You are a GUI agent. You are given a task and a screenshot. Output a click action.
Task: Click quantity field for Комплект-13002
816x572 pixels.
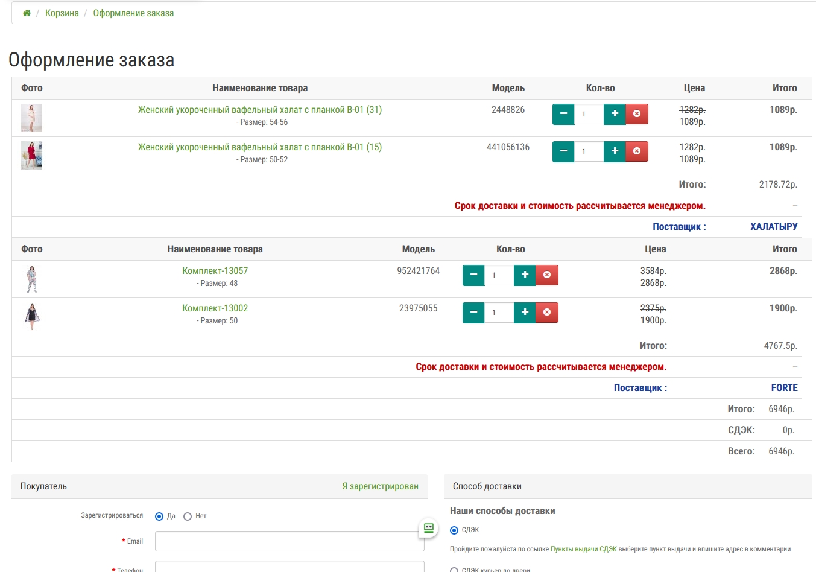499,313
